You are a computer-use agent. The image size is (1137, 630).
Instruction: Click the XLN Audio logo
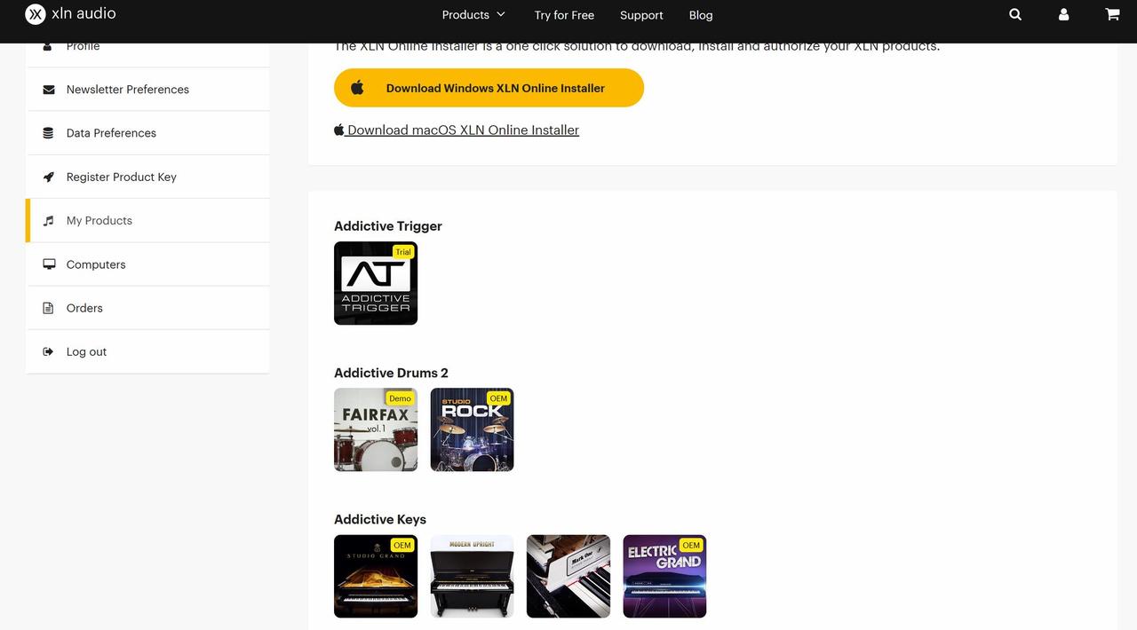[71, 14]
